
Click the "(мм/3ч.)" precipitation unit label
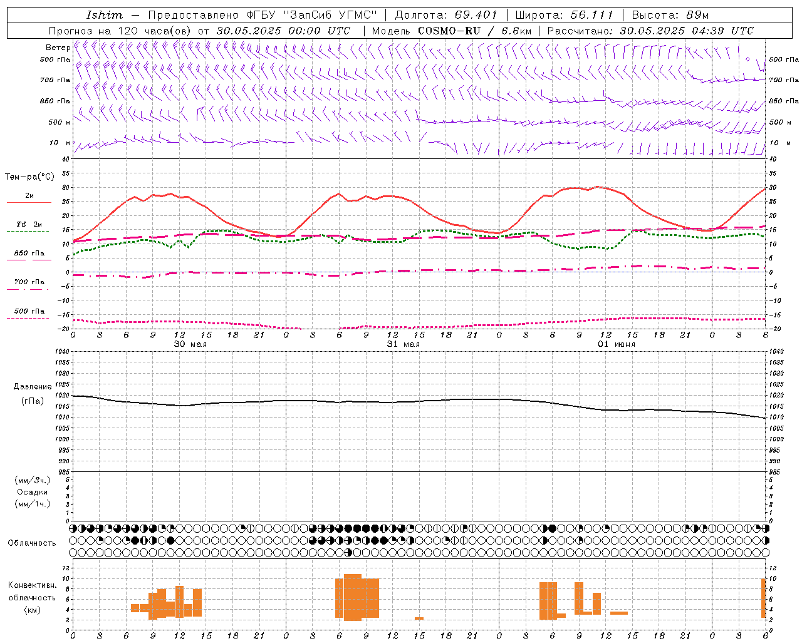tap(33, 480)
